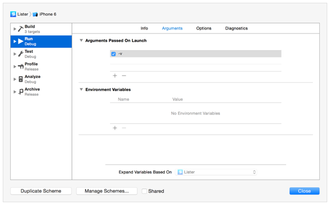Enable the Shared checkbox
The width and height of the screenshot is (330, 205).
(x=145, y=191)
